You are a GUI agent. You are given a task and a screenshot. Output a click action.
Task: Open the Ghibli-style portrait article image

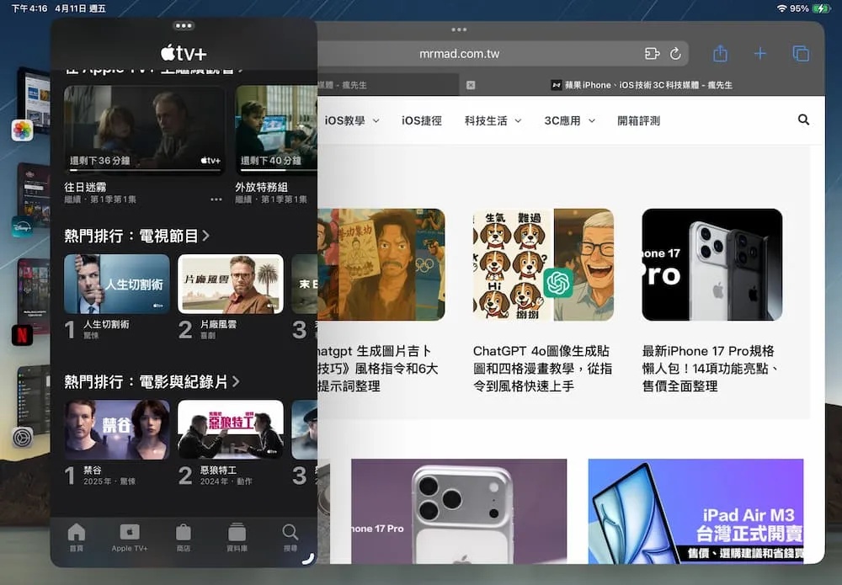(381, 264)
